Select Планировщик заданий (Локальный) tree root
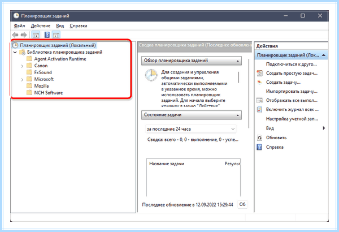Screen dimensions: 339x232 point(58,45)
